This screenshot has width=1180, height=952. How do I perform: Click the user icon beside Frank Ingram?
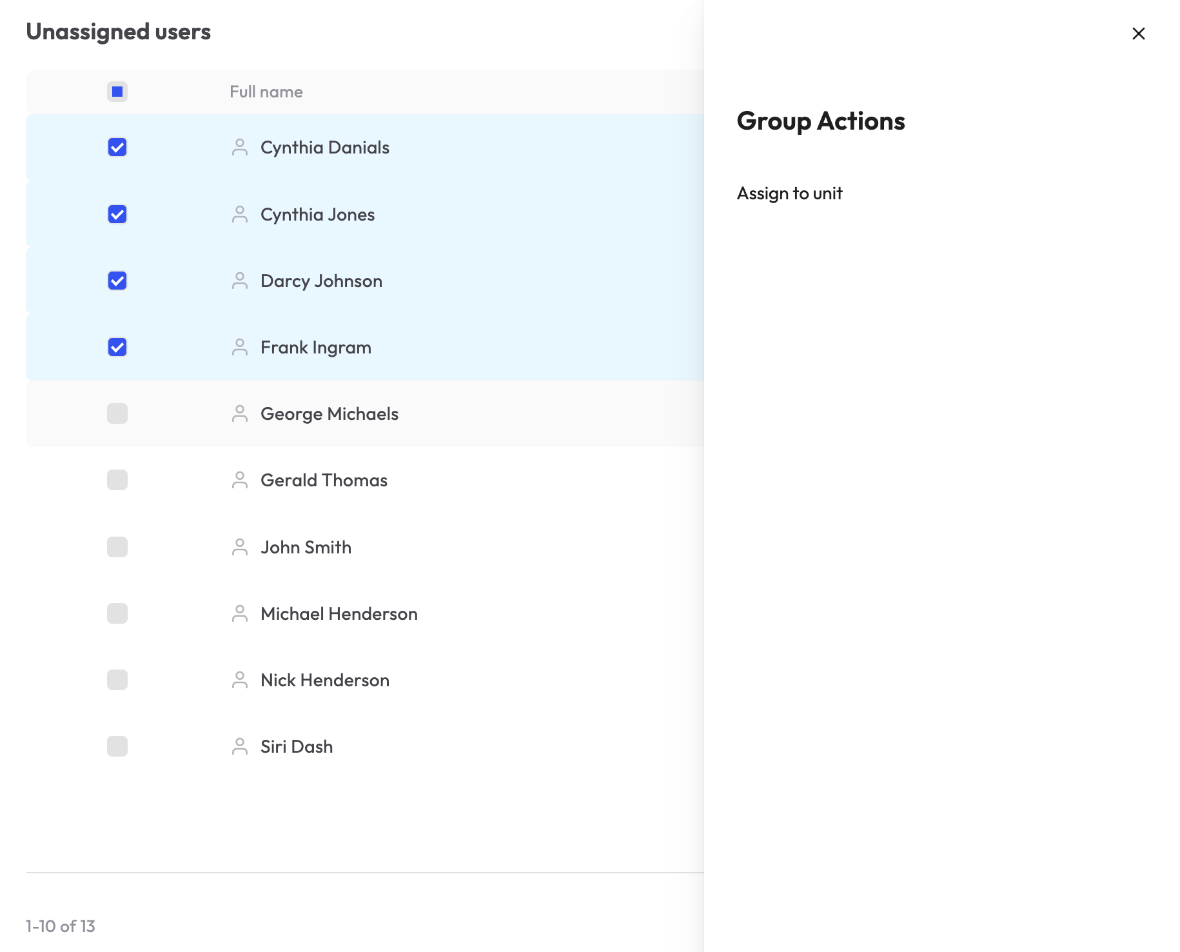240,347
